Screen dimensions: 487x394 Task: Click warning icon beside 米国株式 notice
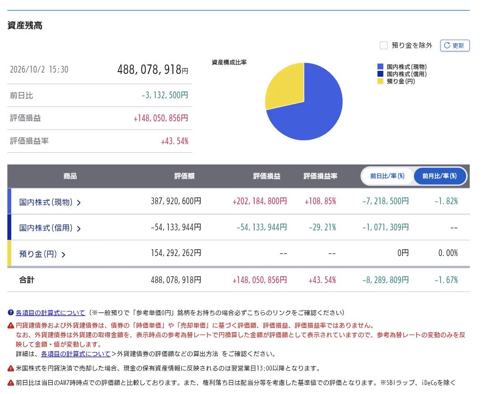coord(10,369)
